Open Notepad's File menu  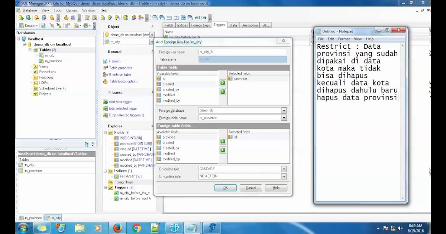(x=321, y=39)
